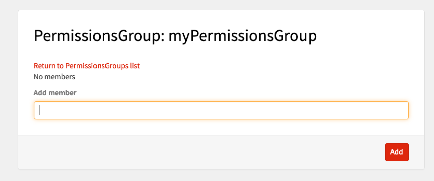The height and width of the screenshot is (181, 434).
Task: Click the "Add member" field label
Action: tap(55, 93)
